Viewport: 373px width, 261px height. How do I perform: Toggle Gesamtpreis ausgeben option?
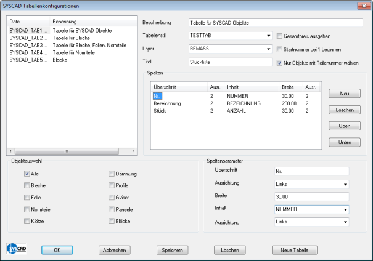tap(280, 36)
